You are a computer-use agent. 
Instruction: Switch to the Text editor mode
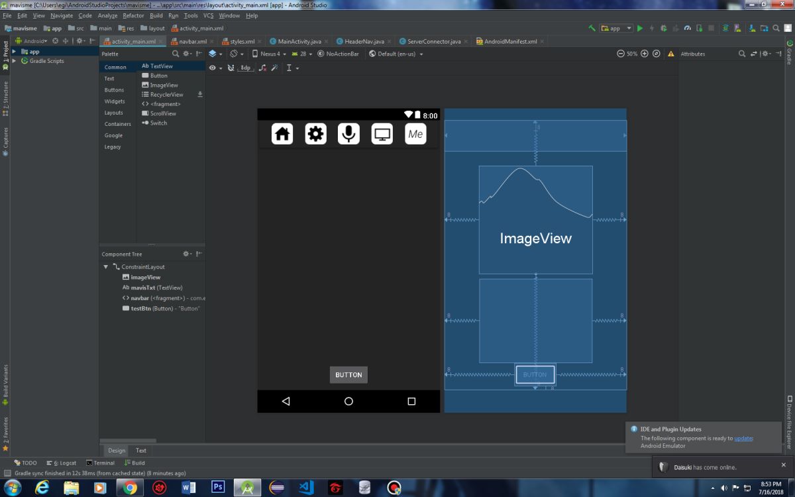[x=141, y=451]
